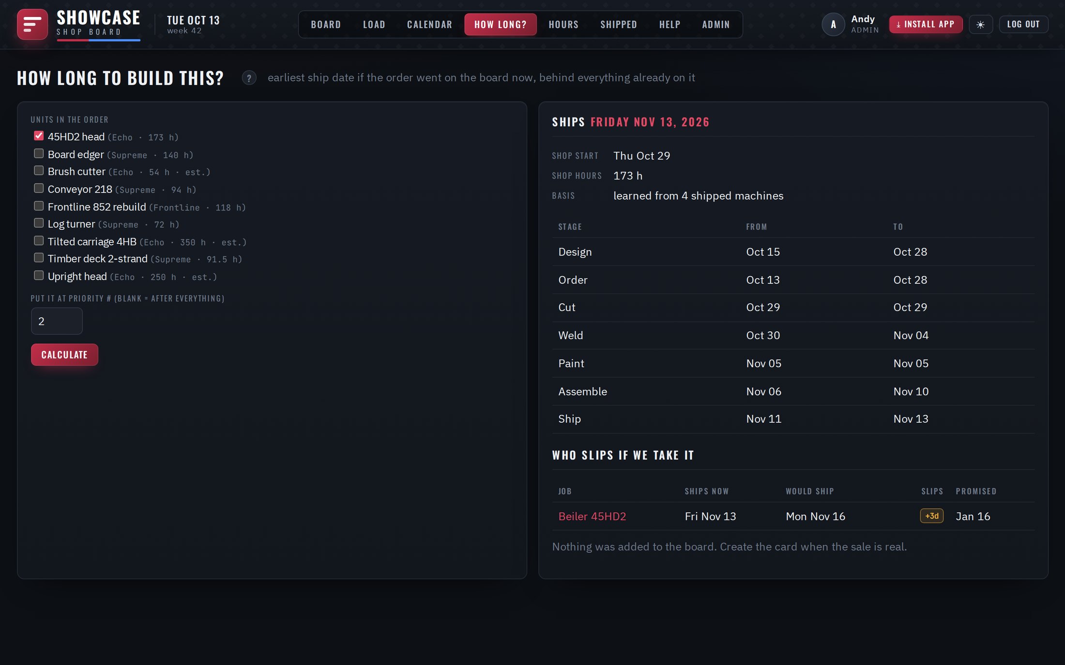Click the 'Friday Nov 13, 2026' ship date

(650, 122)
